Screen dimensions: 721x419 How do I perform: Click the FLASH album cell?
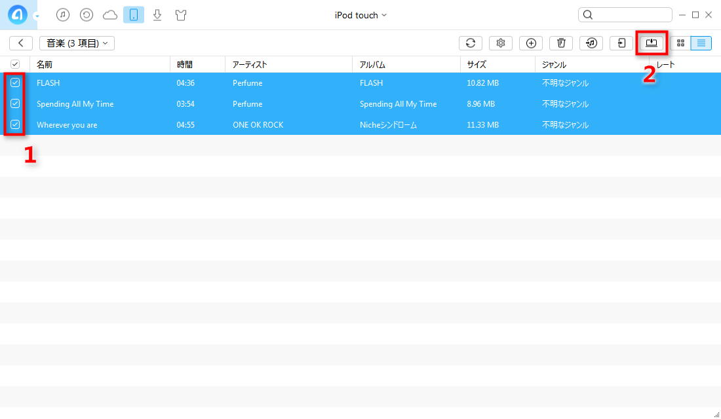coord(371,83)
